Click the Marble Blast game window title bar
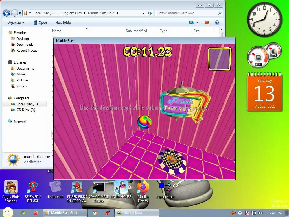Image resolution: width=289 pixels, height=217 pixels. tap(144, 41)
